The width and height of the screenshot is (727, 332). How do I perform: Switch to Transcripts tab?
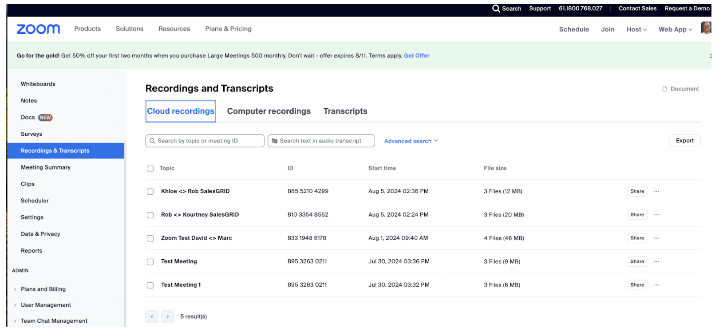(345, 111)
